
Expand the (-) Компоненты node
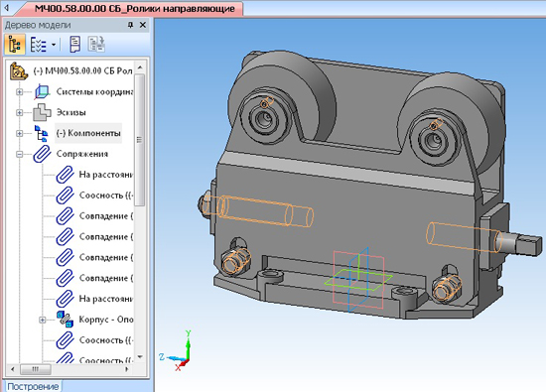(x=20, y=133)
